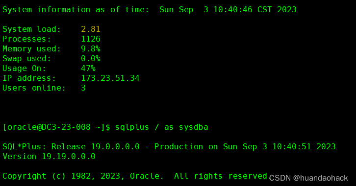Click the Memory used label
This screenshot has width=356, height=186.
pyautogui.click(x=32, y=49)
